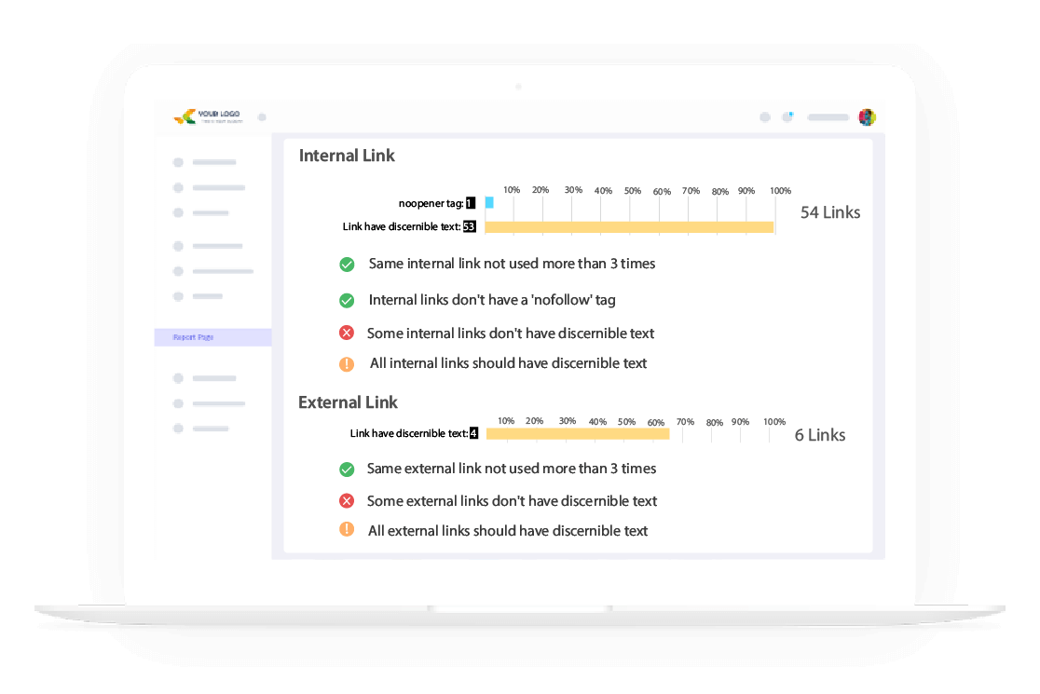
Task: Click the red error icon beside 'Some internal links don't have discernible text'
Action: pos(347,332)
